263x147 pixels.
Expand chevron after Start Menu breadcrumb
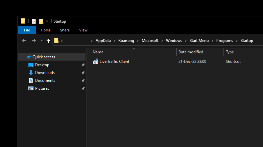[x=212, y=41]
